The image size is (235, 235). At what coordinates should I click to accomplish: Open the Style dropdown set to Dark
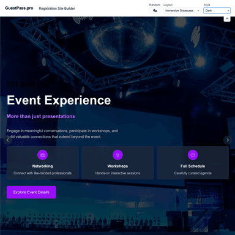pos(217,10)
